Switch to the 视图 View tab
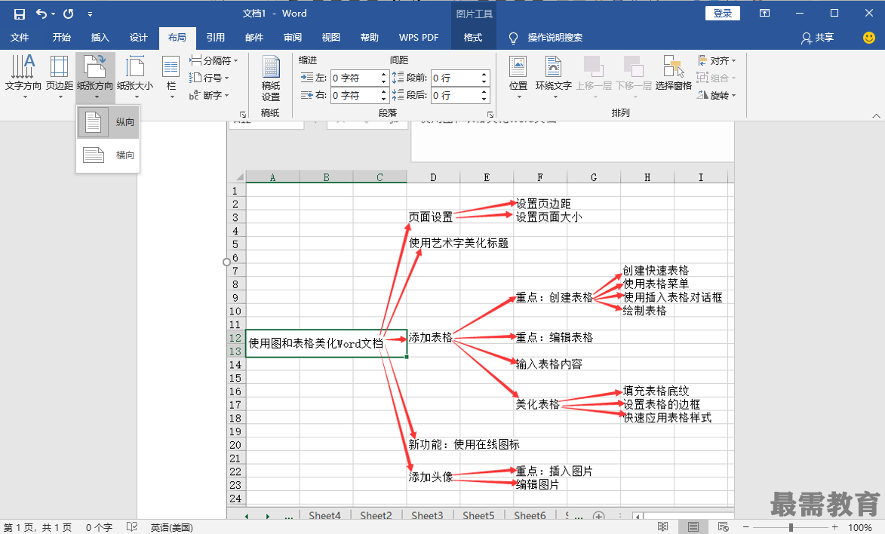The image size is (885, 534). point(330,37)
